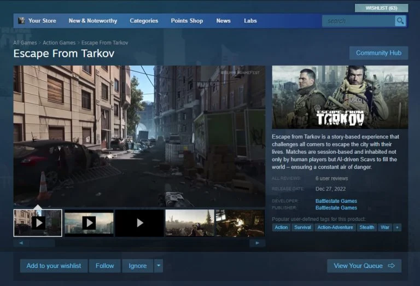Click the main street video preview

pos(139,136)
